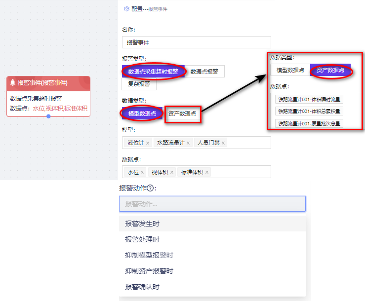365x301 pixels.
Task: Click the blue connector dot under the node
Action: [x=48, y=116]
